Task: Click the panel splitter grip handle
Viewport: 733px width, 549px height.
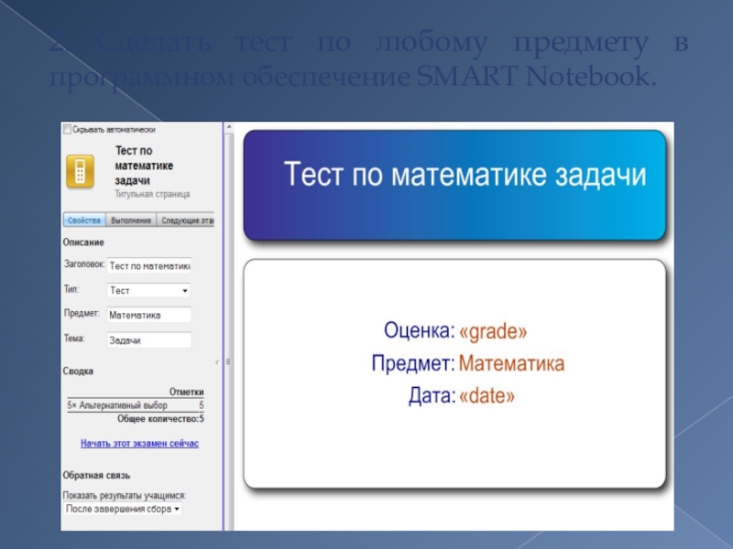Action: point(228,361)
